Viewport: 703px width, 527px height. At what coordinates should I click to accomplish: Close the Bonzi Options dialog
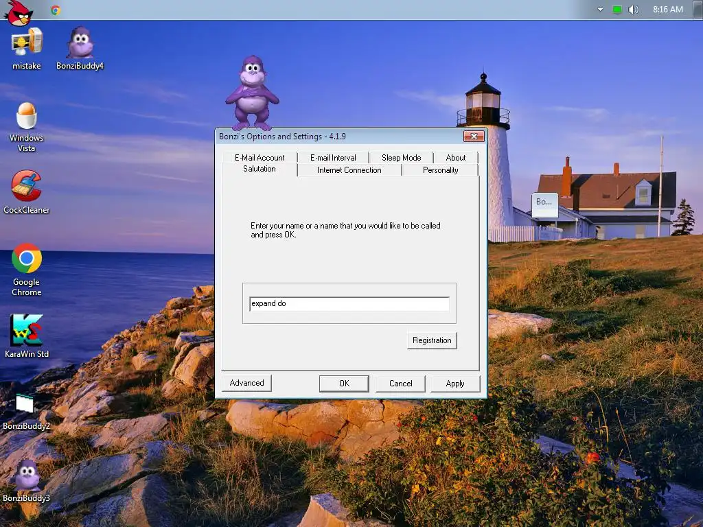tap(474, 137)
